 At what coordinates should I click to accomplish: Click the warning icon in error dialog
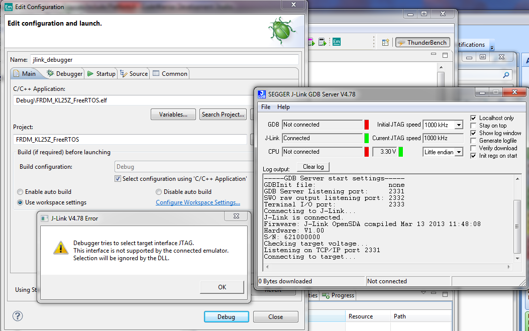click(61, 248)
